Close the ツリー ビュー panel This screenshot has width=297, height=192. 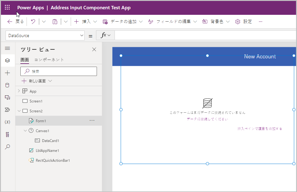(x=94, y=49)
